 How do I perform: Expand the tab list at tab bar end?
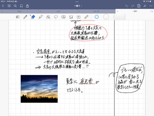(x=152, y=11)
